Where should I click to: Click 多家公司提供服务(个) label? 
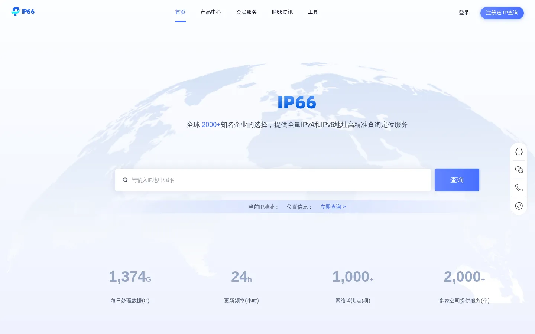pyautogui.click(x=464, y=301)
